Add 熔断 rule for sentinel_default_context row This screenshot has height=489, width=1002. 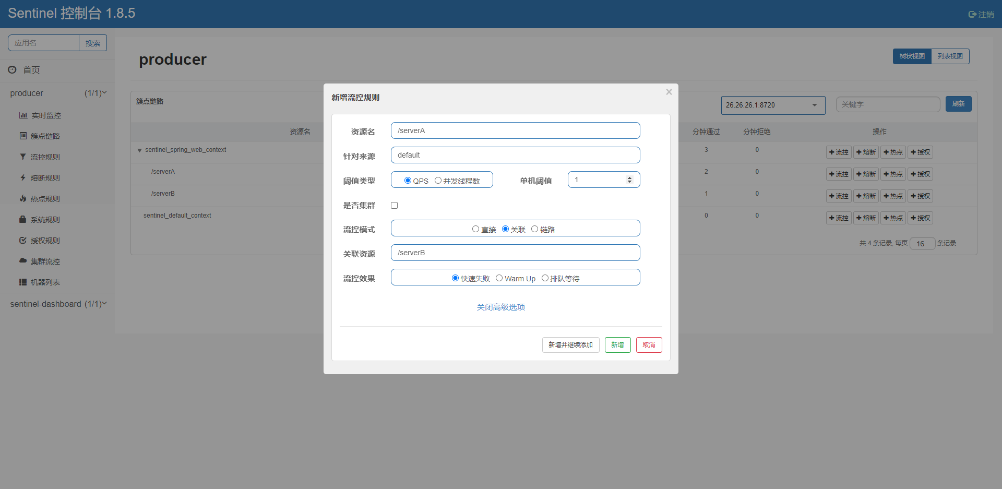click(x=866, y=218)
